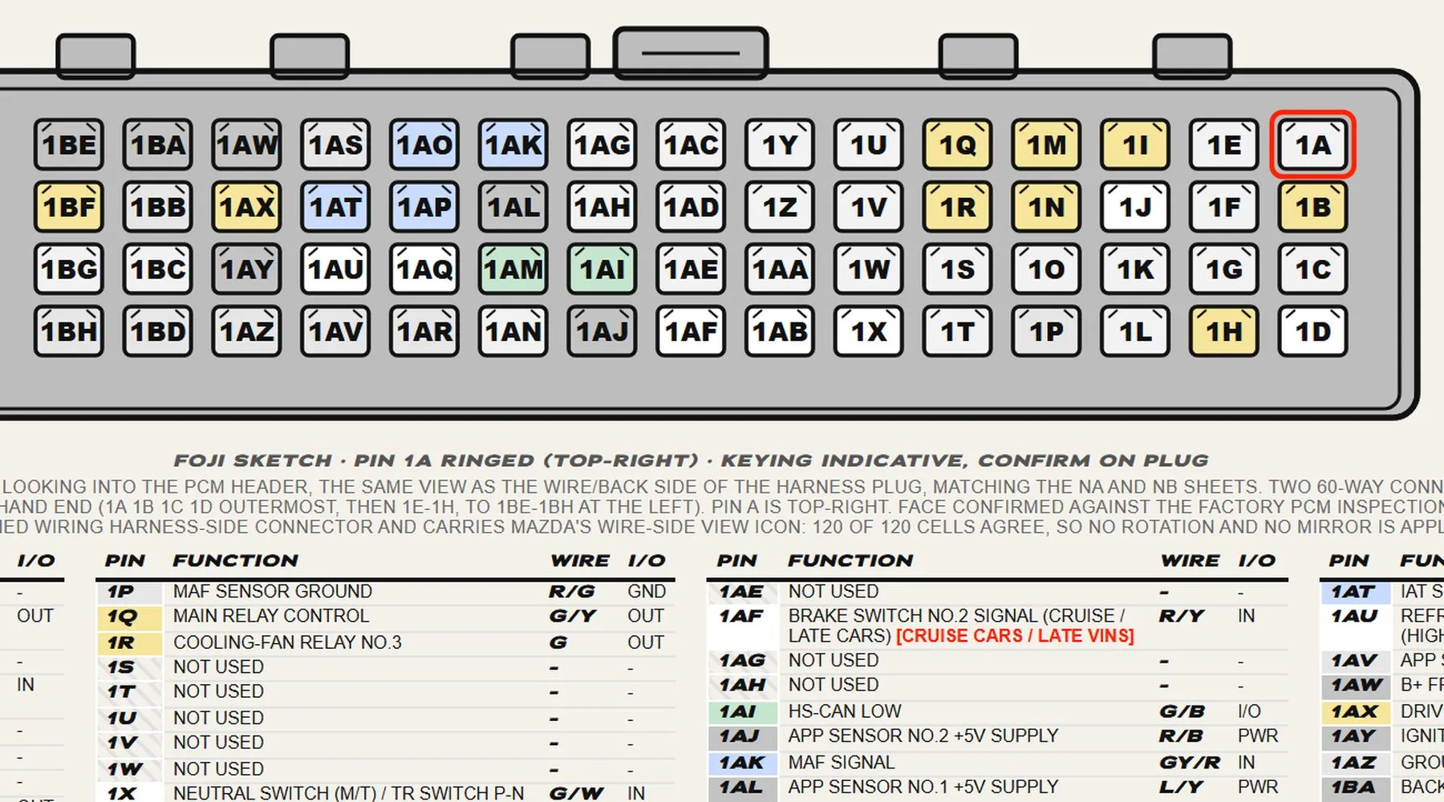This screenshot has width=1444, height=802.
Task: Click the 1AL pin cell in the diagram
Action: pyautogui.click(x=513, y=207)
